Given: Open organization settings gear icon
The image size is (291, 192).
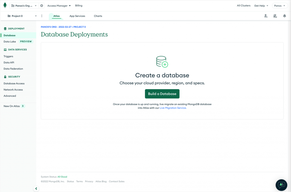Looking at the screenshot, I should click(x=41, y=6).
